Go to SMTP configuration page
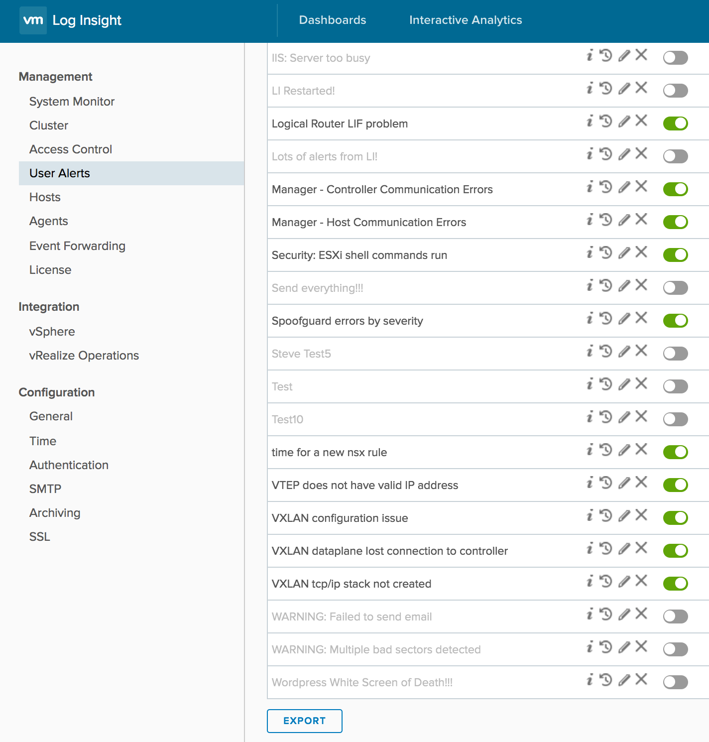709x742 pixels. coord(45,489)
